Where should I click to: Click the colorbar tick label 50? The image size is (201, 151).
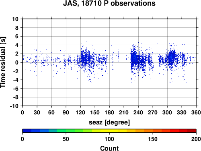pyautogui.click(x=66, y=139)
